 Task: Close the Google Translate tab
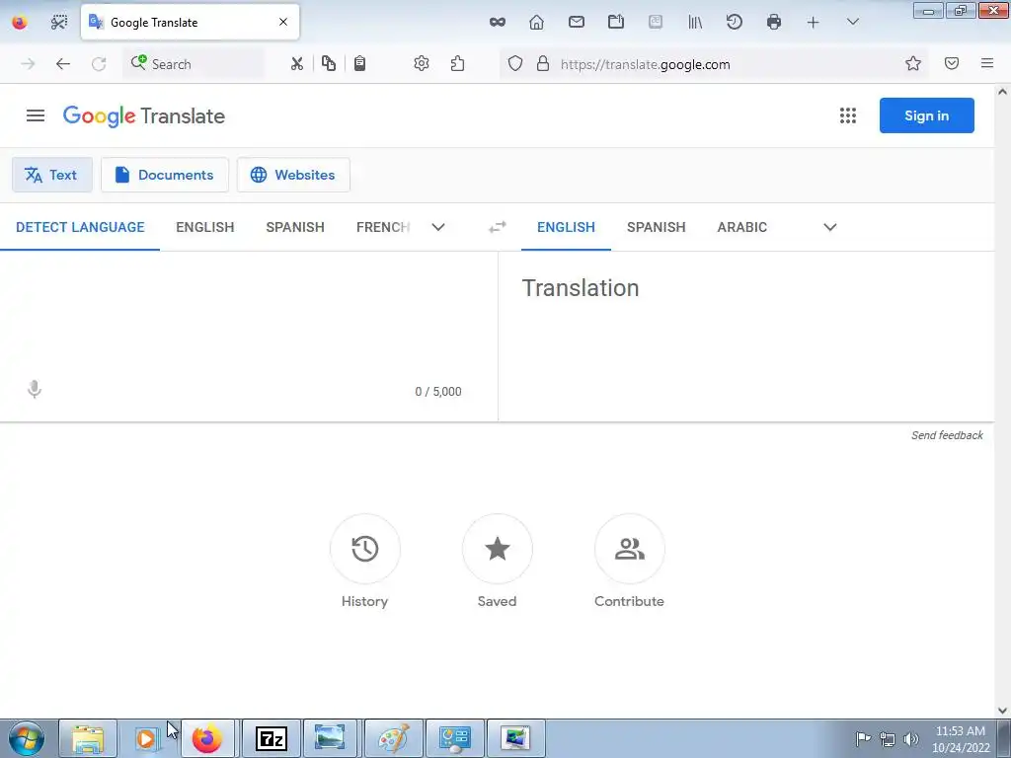click(x=283, y=22)
